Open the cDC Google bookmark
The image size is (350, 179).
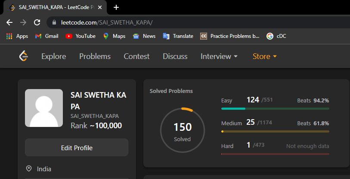pos(276,36)
